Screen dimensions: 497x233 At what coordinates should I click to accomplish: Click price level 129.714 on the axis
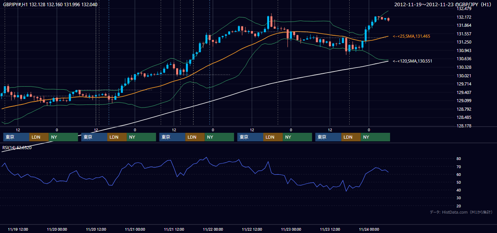coord(464,84)
